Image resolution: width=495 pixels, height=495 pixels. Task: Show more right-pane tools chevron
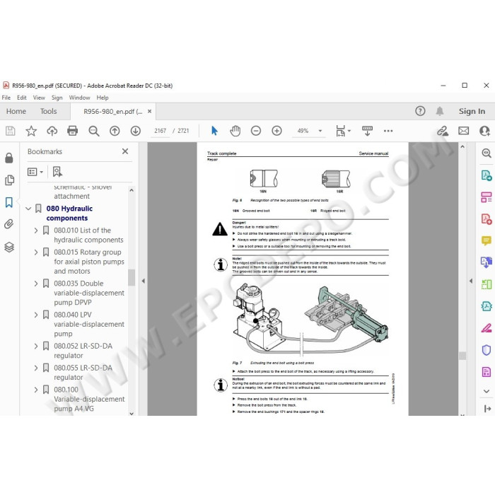coord(487,391)
